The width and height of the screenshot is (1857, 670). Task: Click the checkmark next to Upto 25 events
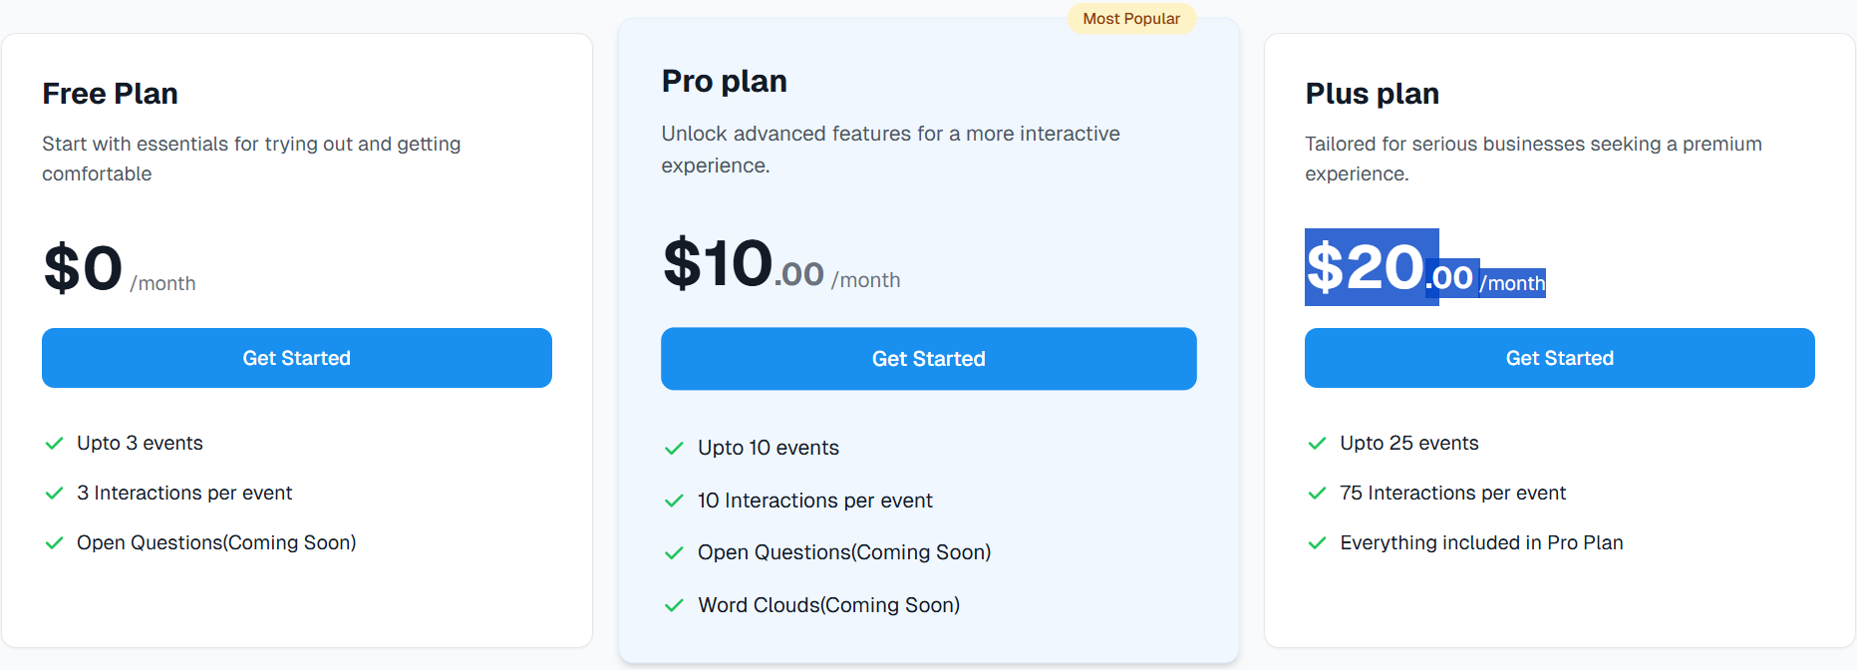(x=1317, y=444)
